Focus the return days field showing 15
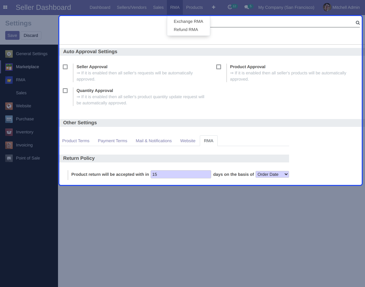 pyautogui.click(x=181, y=174)
